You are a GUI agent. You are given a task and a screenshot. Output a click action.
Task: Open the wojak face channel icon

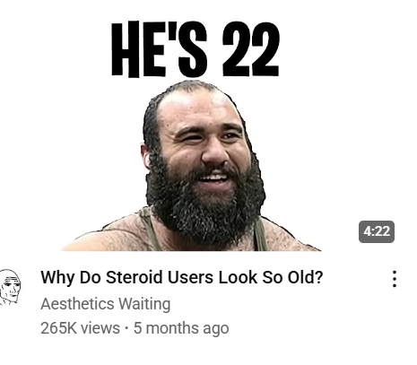[x=10, y=287]
